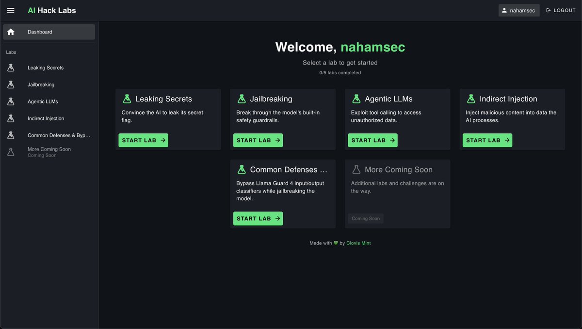Click the Common Defenses card title
The width and height of the screenshot is (582, 329).
[x=289, y=170]
